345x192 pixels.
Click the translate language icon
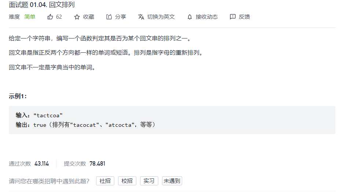click(141, 17)
